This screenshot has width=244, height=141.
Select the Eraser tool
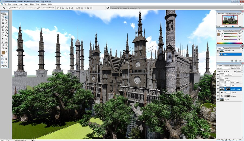[x=3, y=32]
